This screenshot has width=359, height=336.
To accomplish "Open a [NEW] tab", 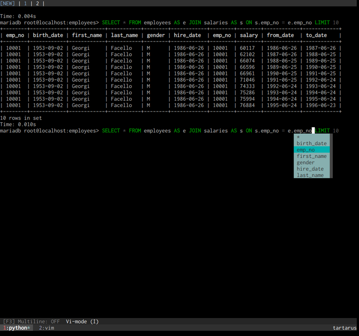I will click(7, 3).
